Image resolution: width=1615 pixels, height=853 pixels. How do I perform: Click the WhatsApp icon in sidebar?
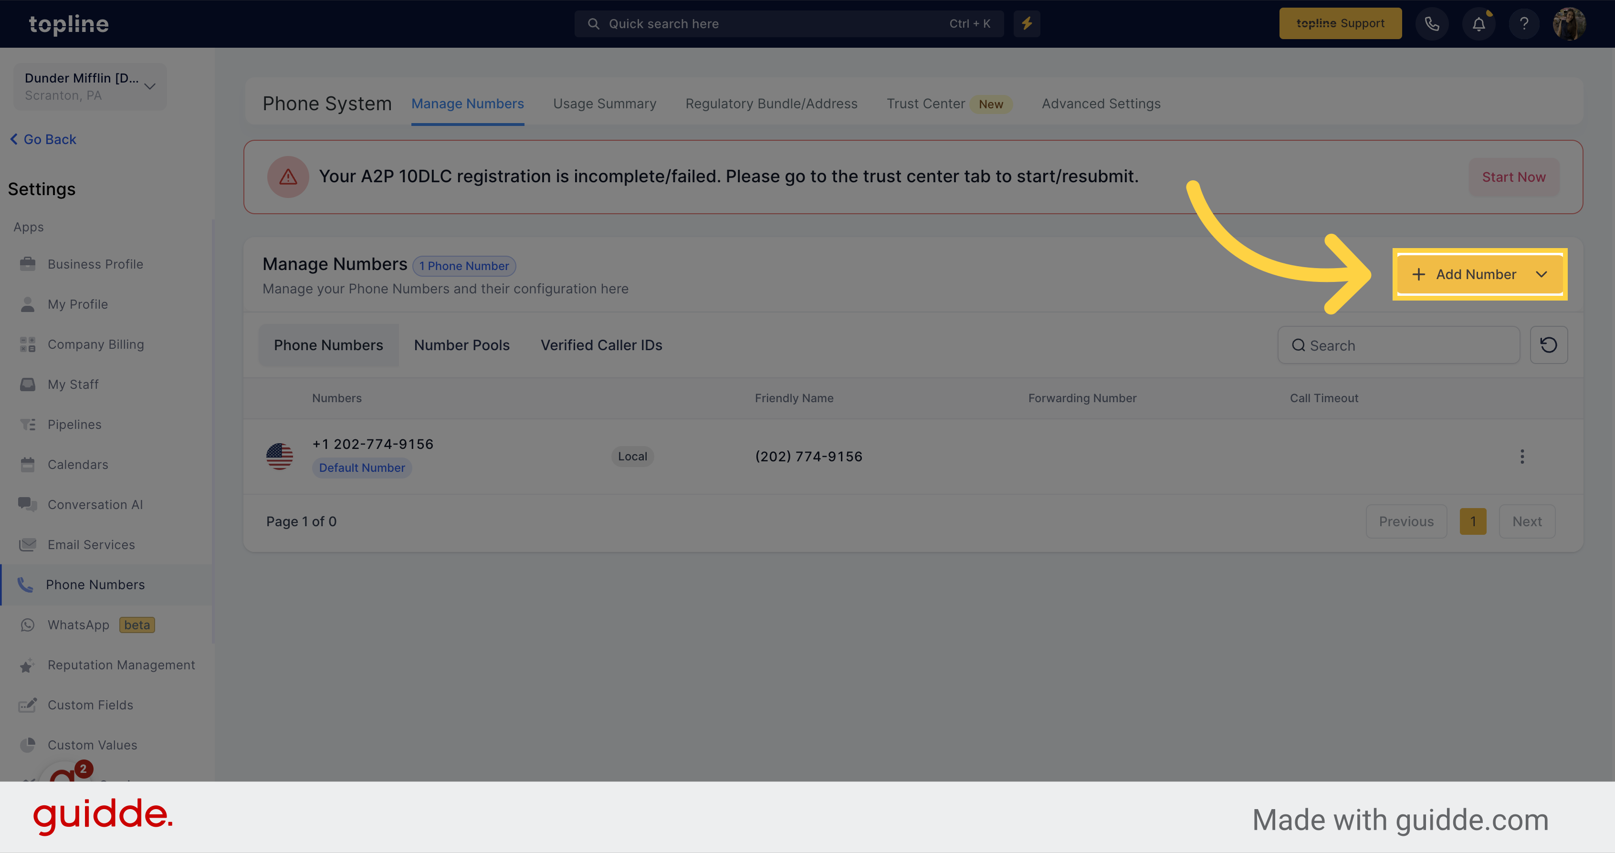[x=28, y=625]
